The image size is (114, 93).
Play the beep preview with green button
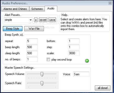click(x=87, y=61)
